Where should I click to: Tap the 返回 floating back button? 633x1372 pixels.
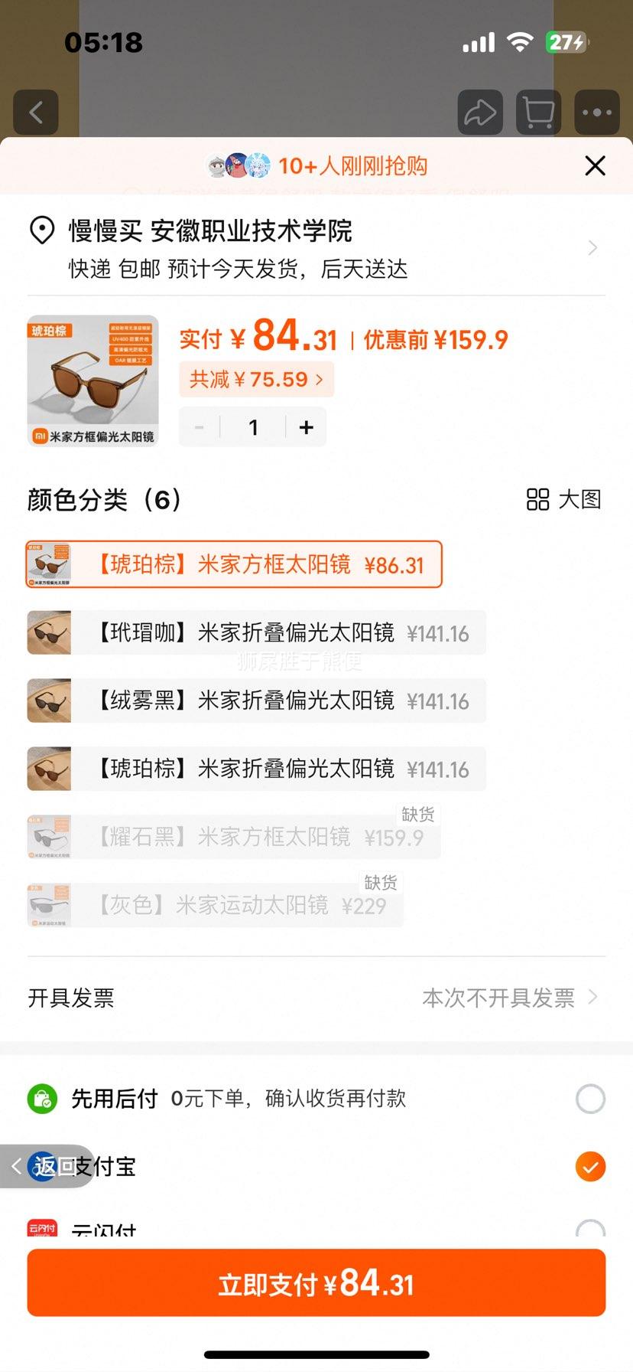click(x=46, y=1166)
